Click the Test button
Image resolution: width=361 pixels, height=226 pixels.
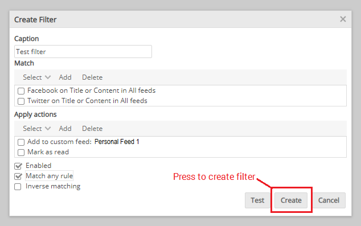[x=257, y=200]
